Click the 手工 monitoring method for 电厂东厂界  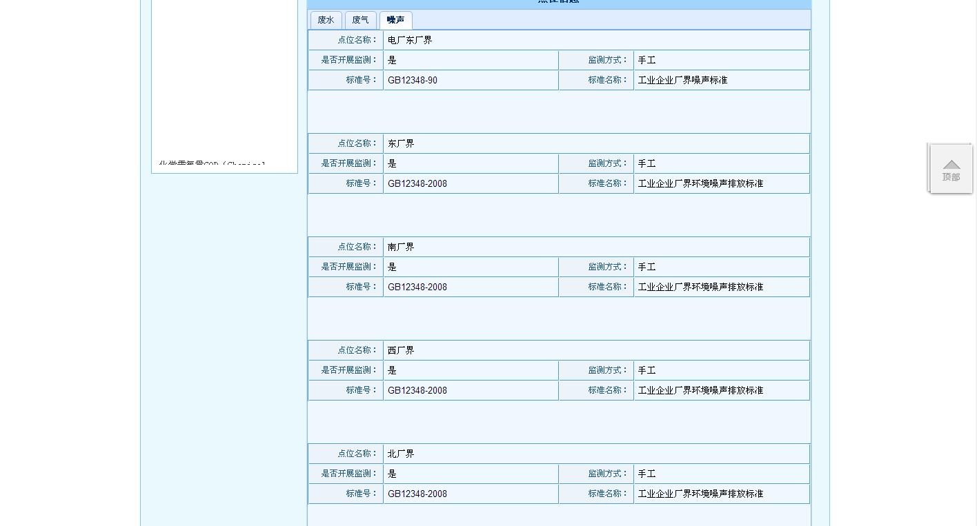pos(647,61)
